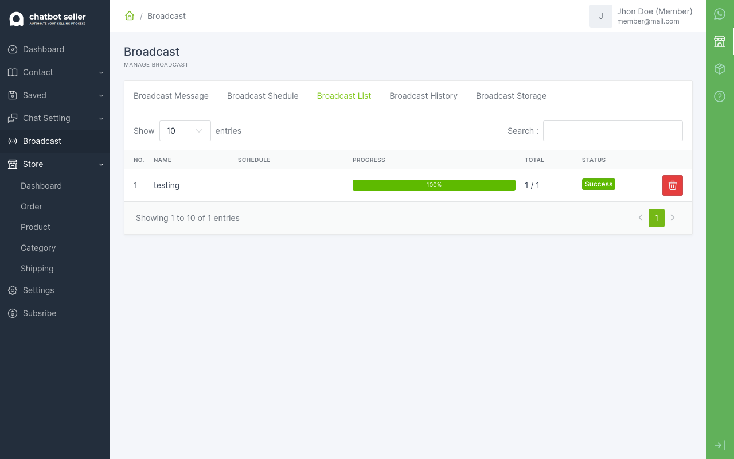Click the previous page arrow
Image resolution: width=734 pixels, height=459 pixels.
tap(641, 218)
